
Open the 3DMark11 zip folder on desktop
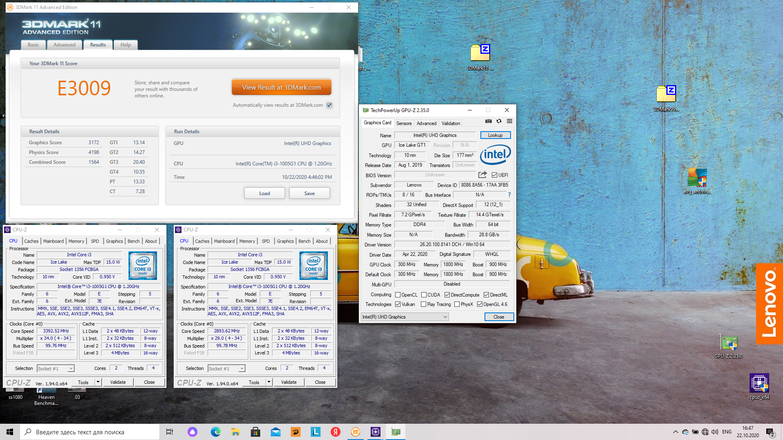click(x=480, y=57)
